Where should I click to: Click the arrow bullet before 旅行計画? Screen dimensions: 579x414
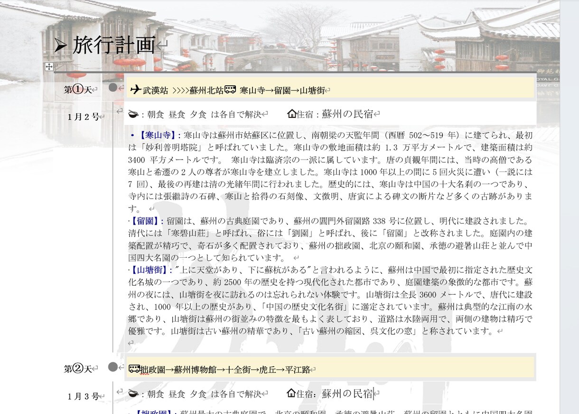tap(60, 45)
